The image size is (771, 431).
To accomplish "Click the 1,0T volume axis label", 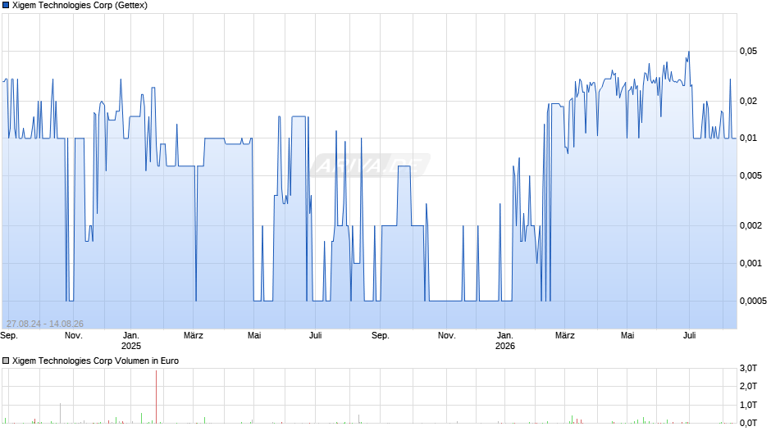I will (x=748, y=405).
